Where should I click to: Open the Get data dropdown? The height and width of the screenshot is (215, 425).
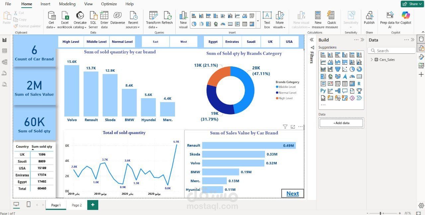point(51,20)
